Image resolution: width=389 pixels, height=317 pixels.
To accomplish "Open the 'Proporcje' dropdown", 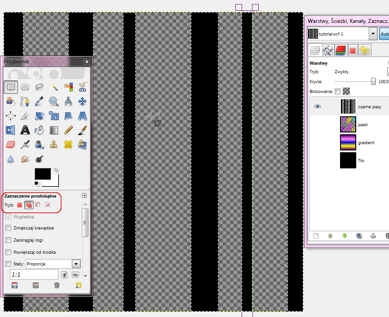I will (76, 264).
